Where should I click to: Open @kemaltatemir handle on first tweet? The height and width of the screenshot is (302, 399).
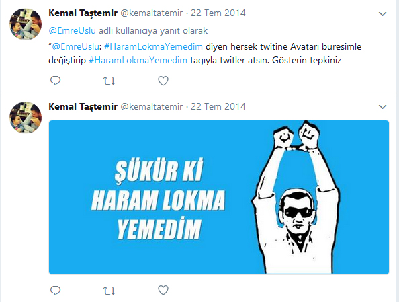pyautogui.click(x=151, y=13)
